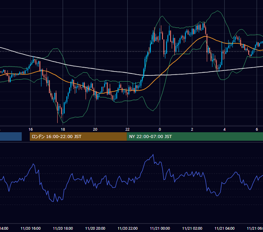Click the blue session bar before London
263x232 pixels.
[11, 136]
